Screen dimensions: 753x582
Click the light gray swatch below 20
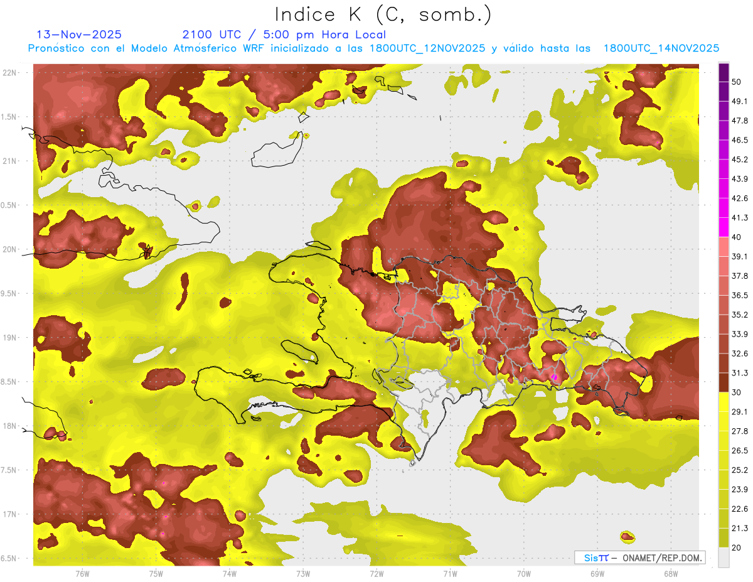pos(724,558)
